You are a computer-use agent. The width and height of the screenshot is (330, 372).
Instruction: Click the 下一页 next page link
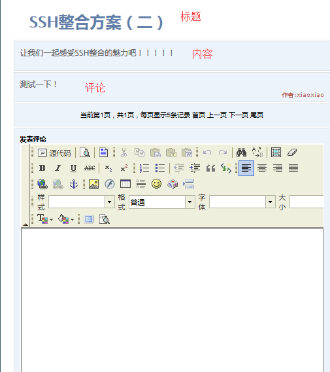click(x=239, y=115)
